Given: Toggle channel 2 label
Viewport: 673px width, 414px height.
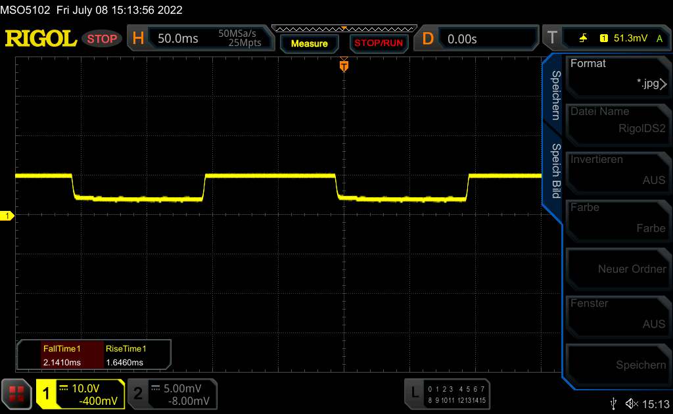Looking at the screenshot, I should [138, 394].
